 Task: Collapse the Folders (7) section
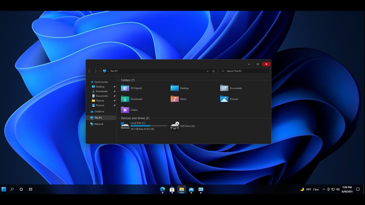119,80
